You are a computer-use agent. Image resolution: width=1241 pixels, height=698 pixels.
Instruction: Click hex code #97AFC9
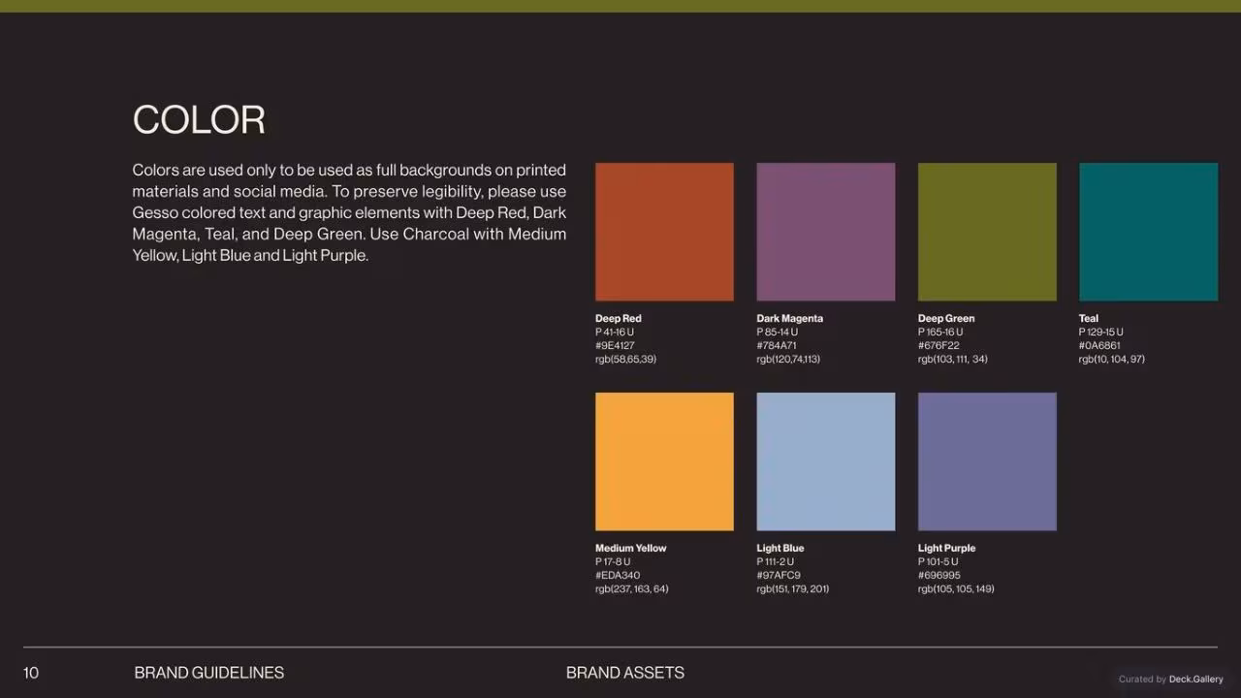pyautogui.click(x=779, y=575)
